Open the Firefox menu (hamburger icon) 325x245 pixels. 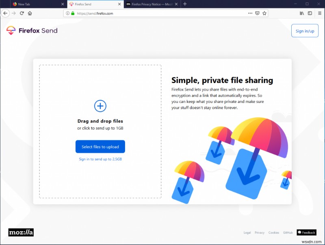coord(319,13)
